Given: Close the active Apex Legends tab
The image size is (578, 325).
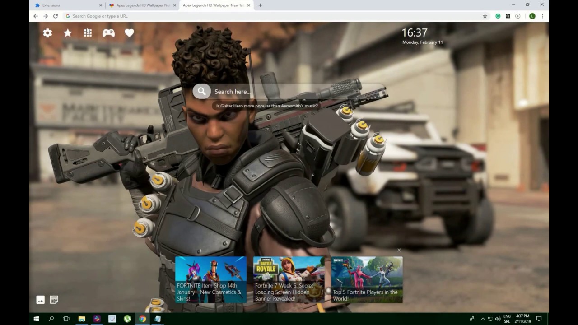Looking at the screenshot, I should coord(249,5).
